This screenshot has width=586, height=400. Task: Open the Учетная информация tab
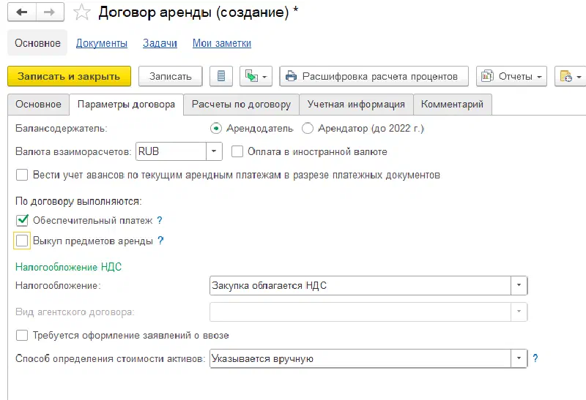tap(356, 104)
